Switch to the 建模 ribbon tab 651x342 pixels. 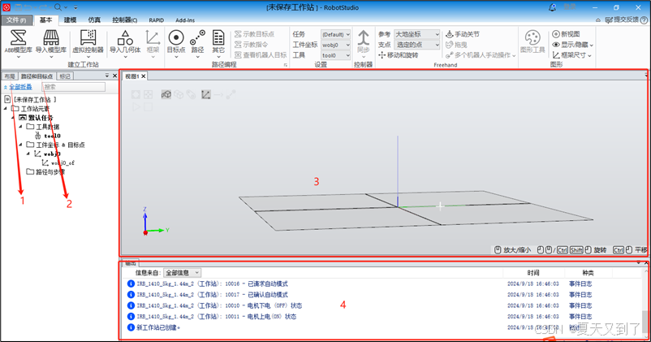point(70,20)
